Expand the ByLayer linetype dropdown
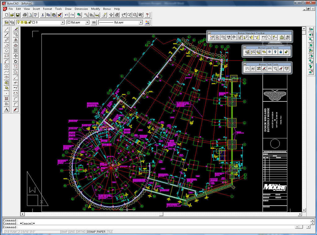The image size is (317, 235). (141, 22)
